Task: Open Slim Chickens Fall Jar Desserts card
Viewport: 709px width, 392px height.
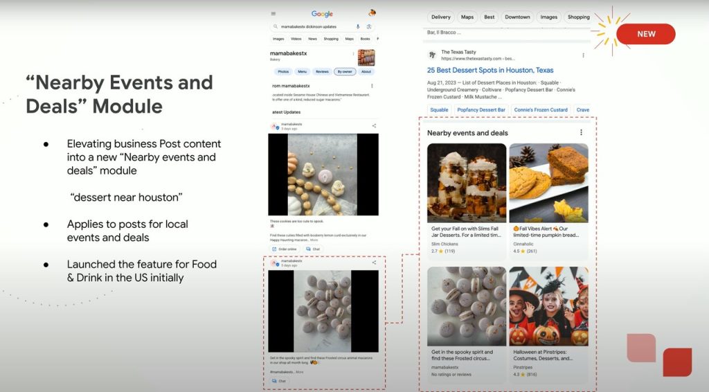Action: (x=467, y=201)
